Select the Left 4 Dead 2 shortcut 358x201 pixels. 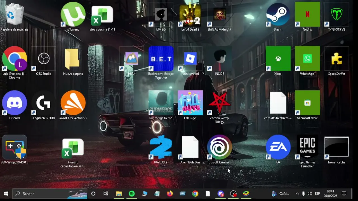[x=190, y=17]
